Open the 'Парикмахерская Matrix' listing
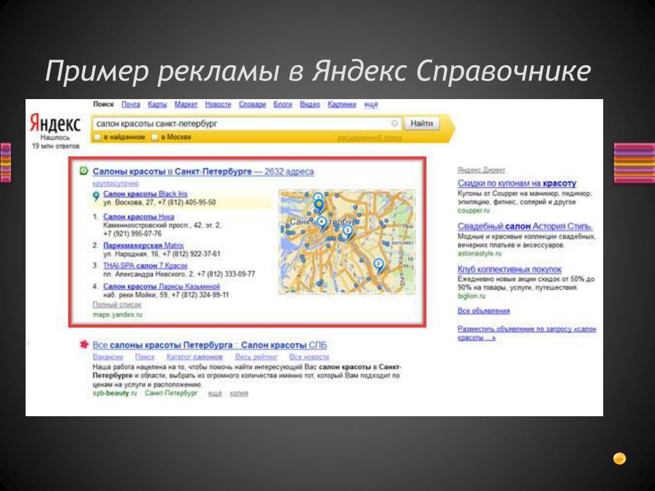 [x=143, y=245]
